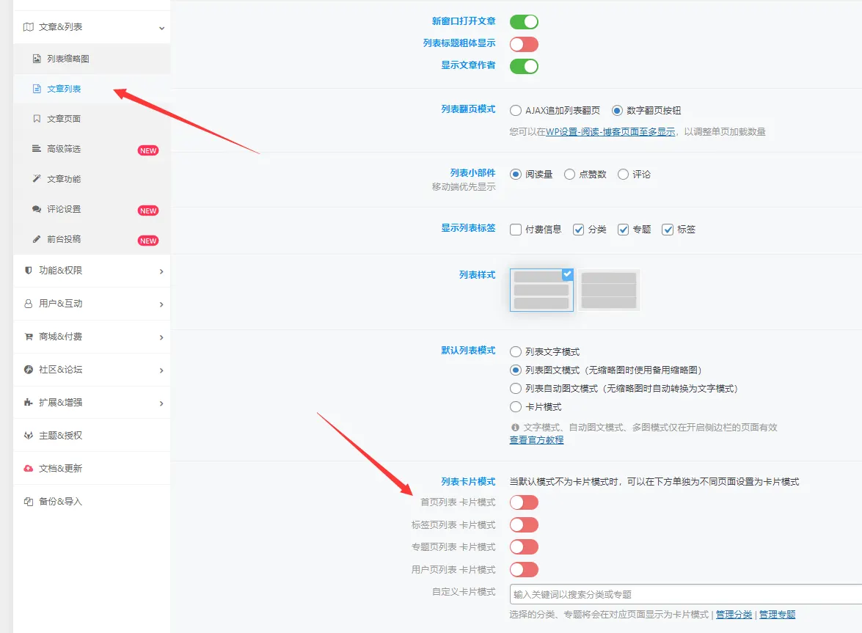
Task: Uncheck the 分类 checkbox
Action: pos(578,230)
